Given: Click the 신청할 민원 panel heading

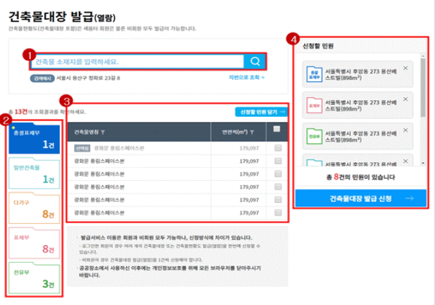Looking at the screenshot, I should pyautogui.click(x=318, y=46).
